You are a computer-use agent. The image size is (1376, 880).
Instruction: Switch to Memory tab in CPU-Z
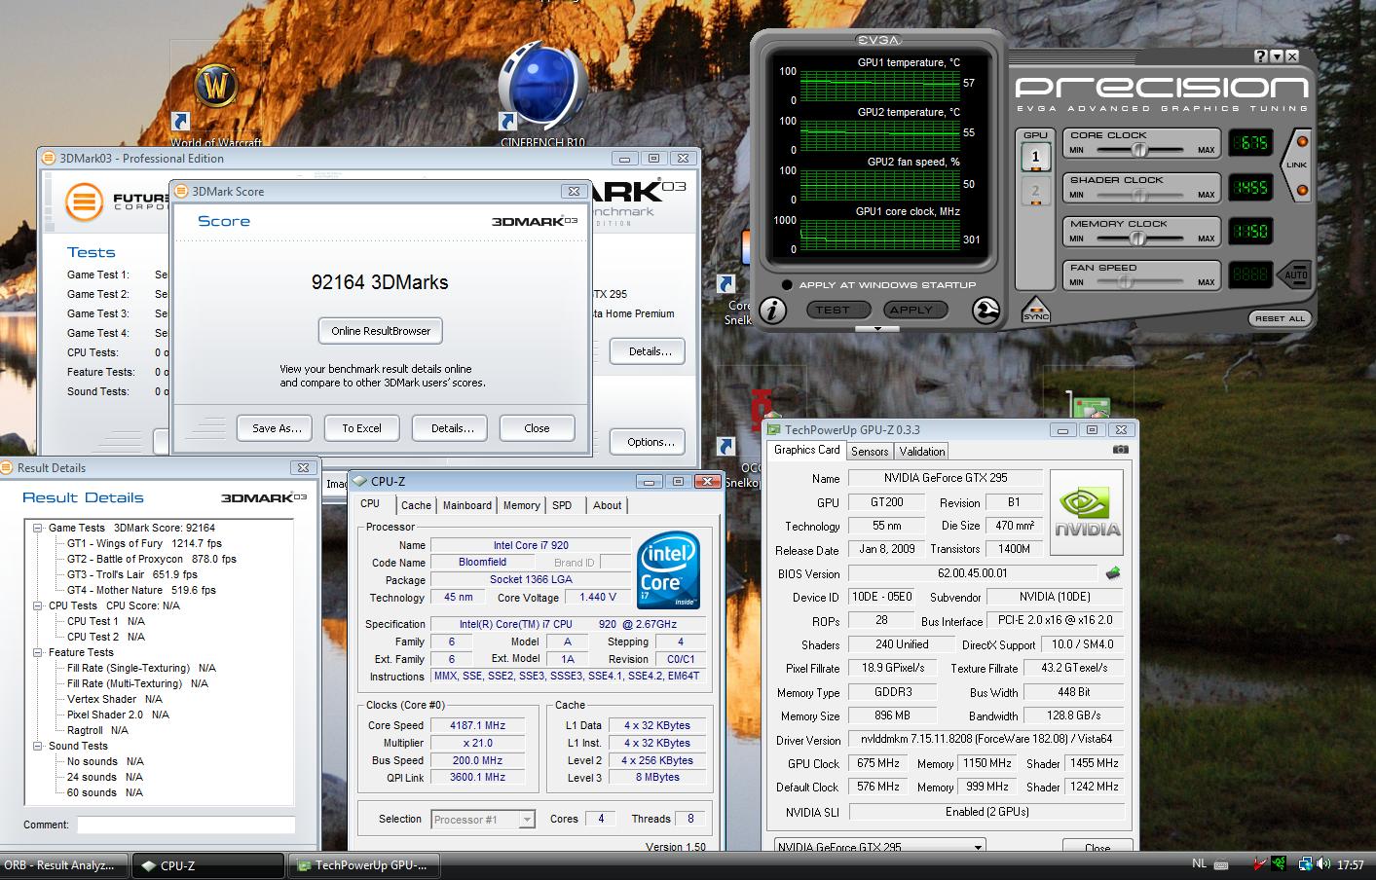pos(522,505)
